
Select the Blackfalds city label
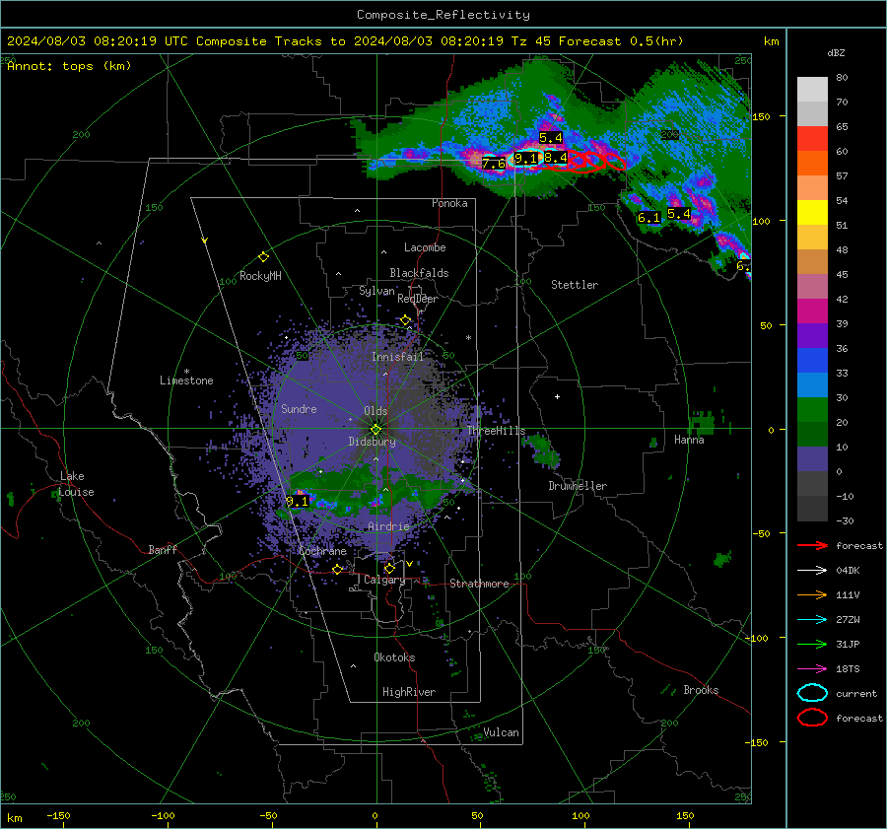tap(419, 273)
